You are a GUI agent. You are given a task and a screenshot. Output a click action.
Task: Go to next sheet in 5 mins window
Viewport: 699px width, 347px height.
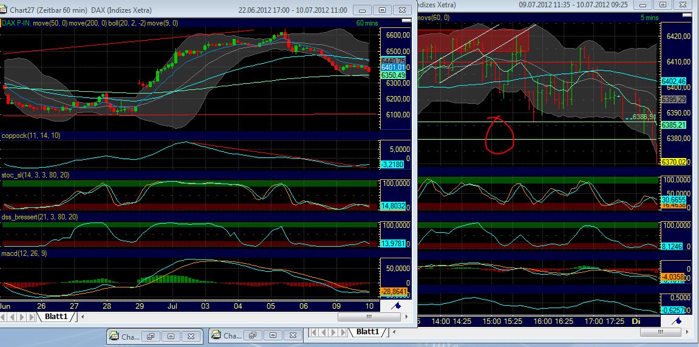click(x=332, y=332)
